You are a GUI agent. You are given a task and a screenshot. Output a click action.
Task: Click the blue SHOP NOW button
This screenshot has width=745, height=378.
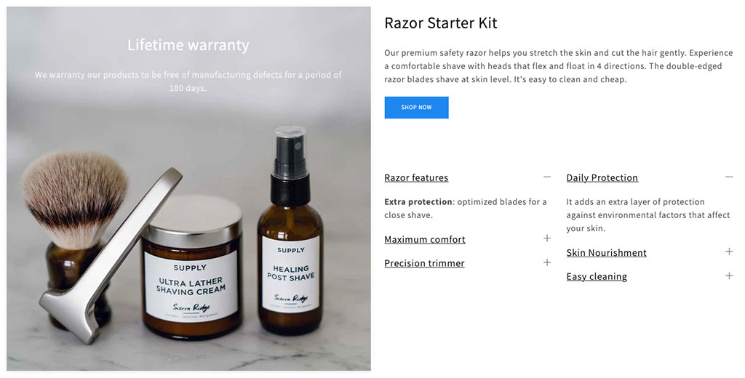[416, 108]
